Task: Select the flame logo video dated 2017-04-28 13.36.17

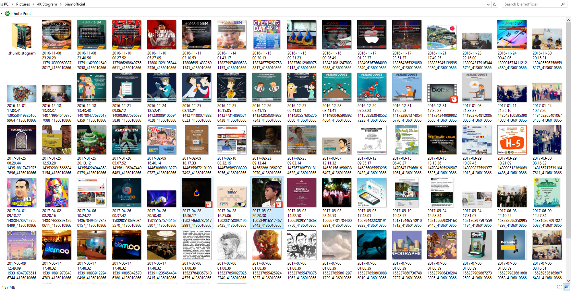Action: click(x=197, y=192)
